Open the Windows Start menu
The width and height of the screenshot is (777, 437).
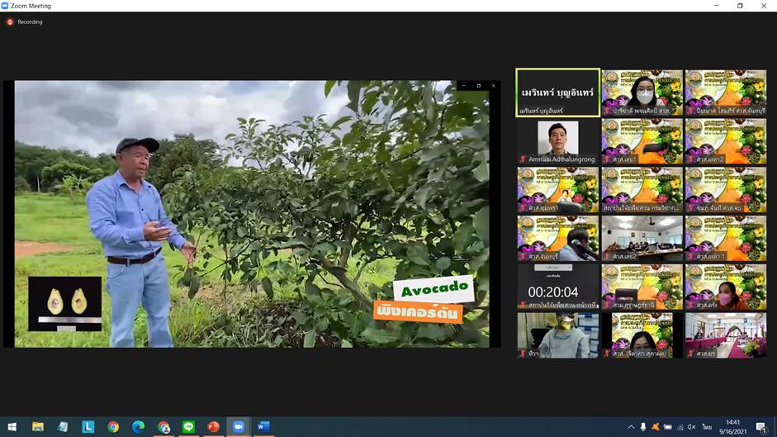tap(12, 427)
